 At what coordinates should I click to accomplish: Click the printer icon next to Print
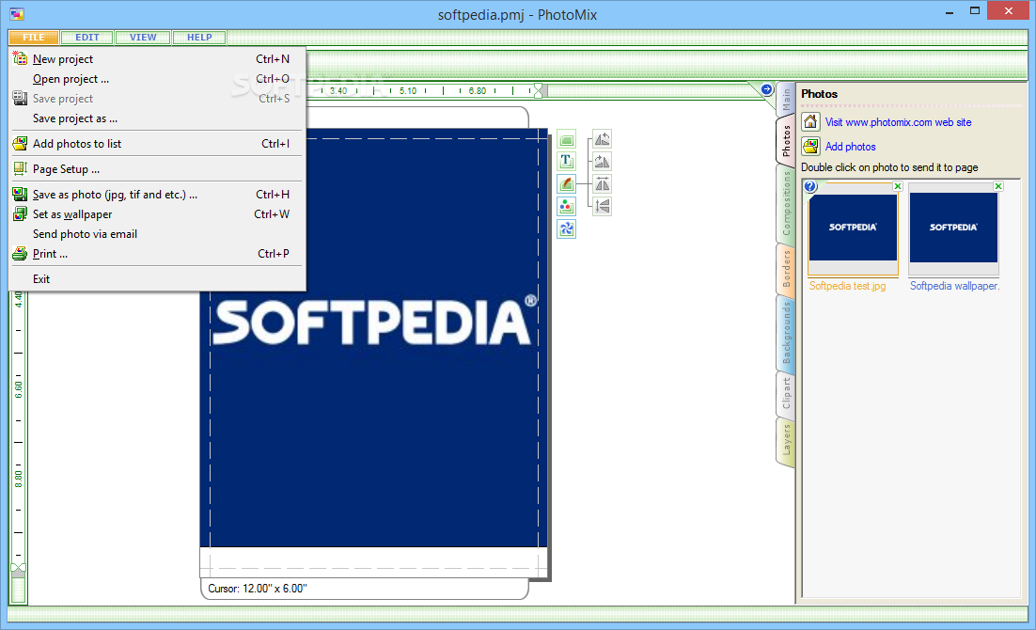pyautogui.click(x=20, y=253)
